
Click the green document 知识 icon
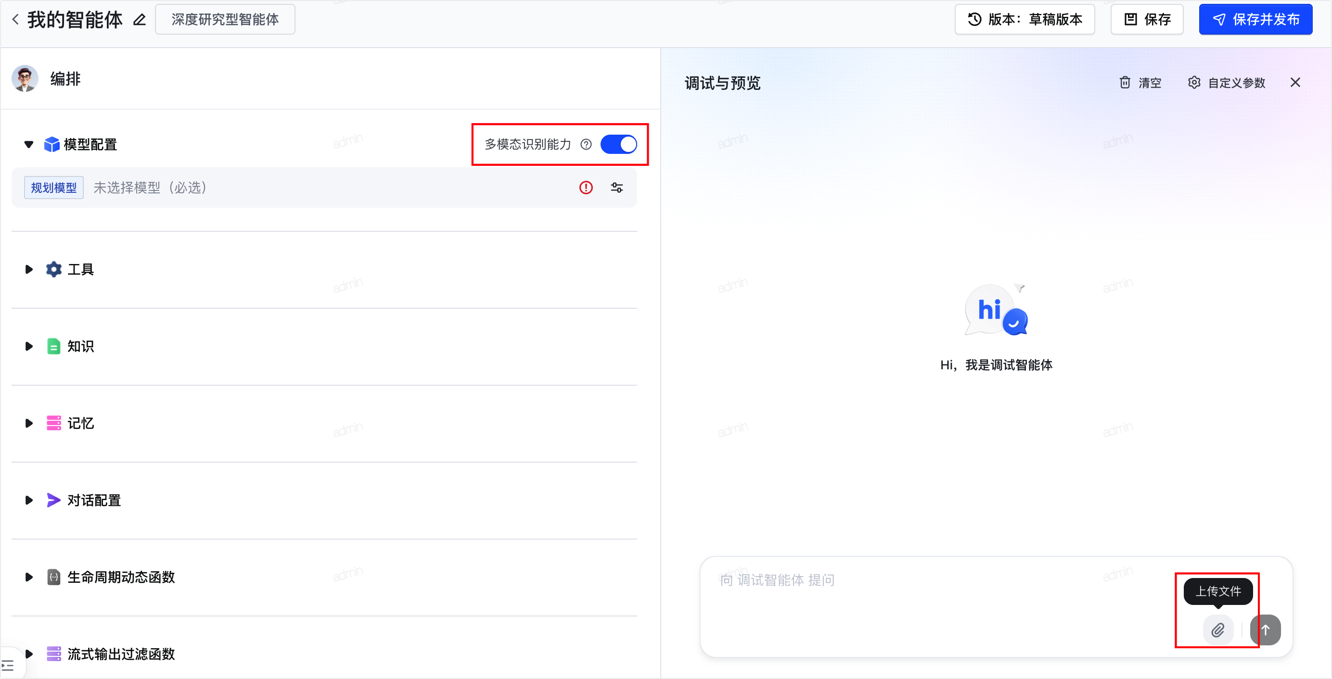(54, 347)
